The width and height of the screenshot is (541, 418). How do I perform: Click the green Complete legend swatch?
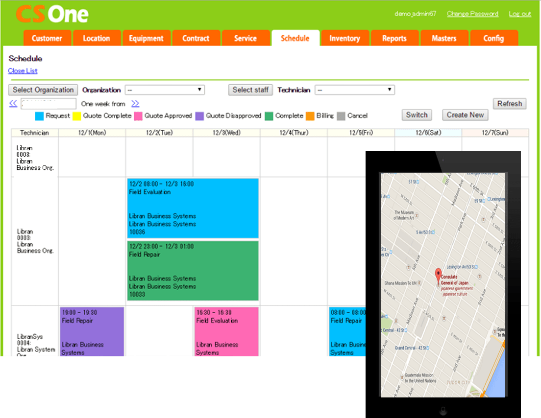click(269, 116)
